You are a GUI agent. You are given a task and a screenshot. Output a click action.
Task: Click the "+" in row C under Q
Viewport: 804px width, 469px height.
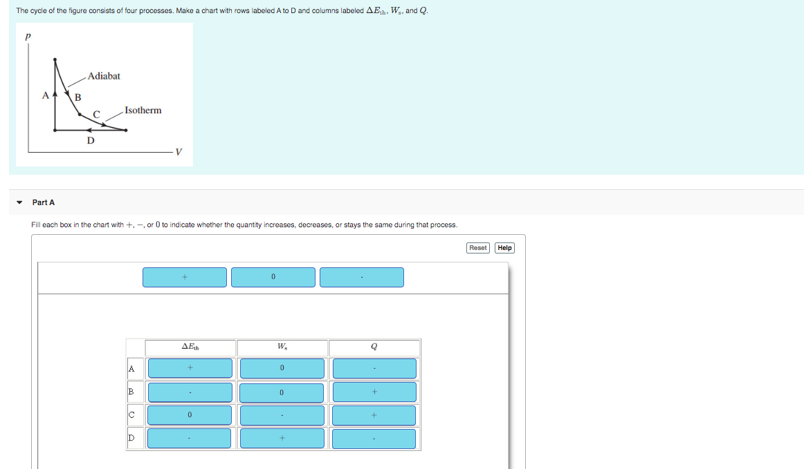coord(374,415)
